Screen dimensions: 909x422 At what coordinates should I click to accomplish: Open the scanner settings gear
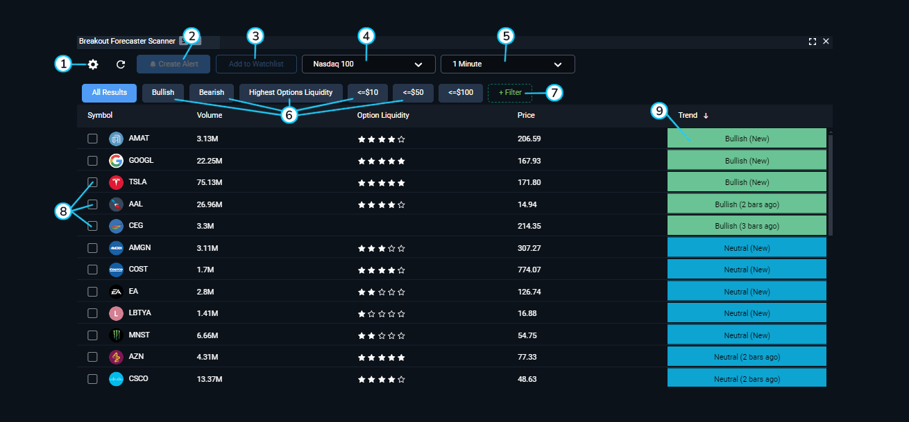(x=92, y=64)
